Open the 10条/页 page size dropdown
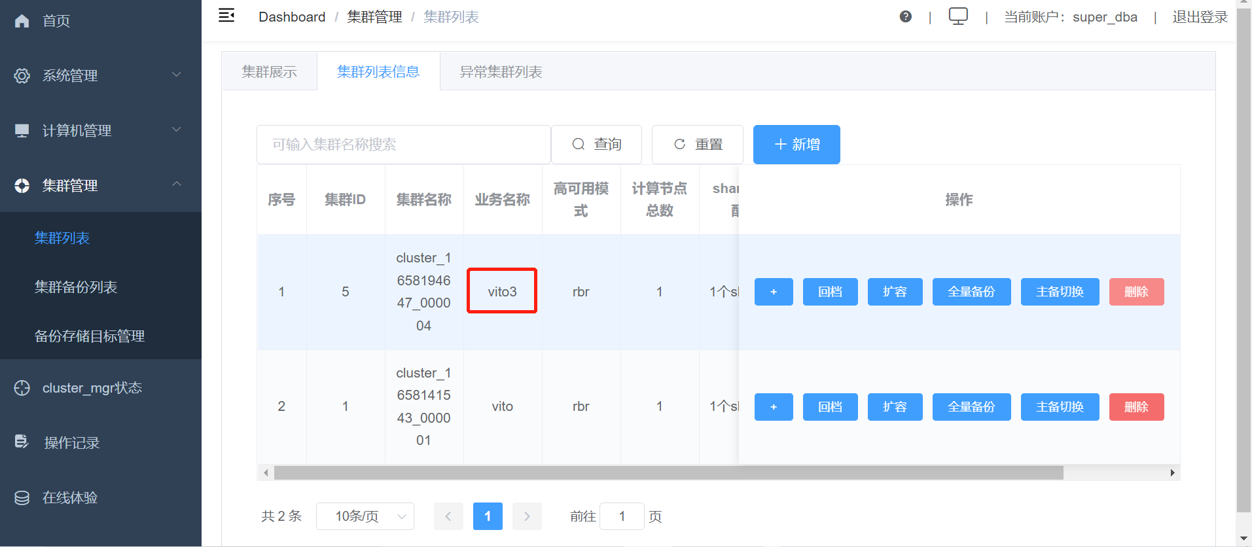 tap(365, 516)
